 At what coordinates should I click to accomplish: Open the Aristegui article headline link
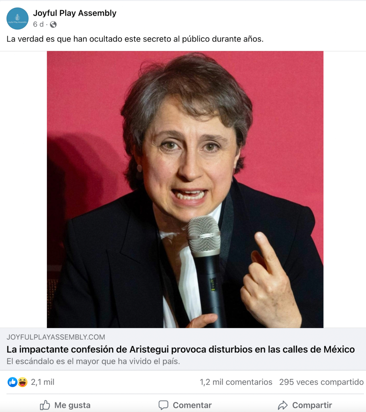(181, 349)
